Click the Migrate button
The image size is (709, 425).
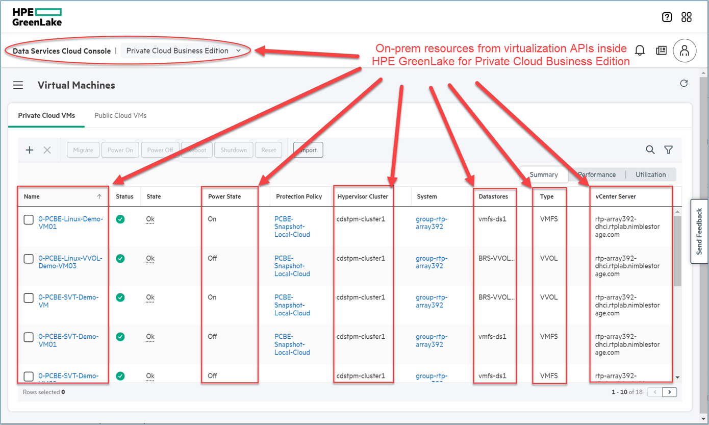[x=83, y=150]
